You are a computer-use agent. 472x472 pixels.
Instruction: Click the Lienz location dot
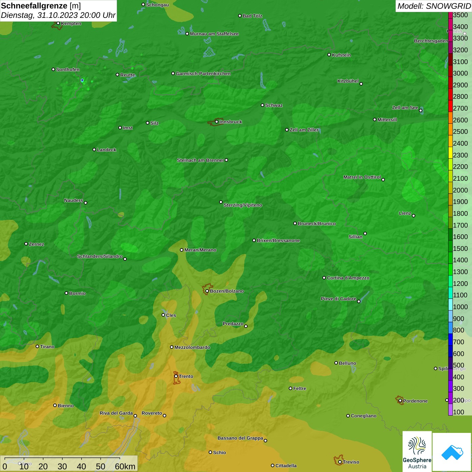click(x=414, y=216)
